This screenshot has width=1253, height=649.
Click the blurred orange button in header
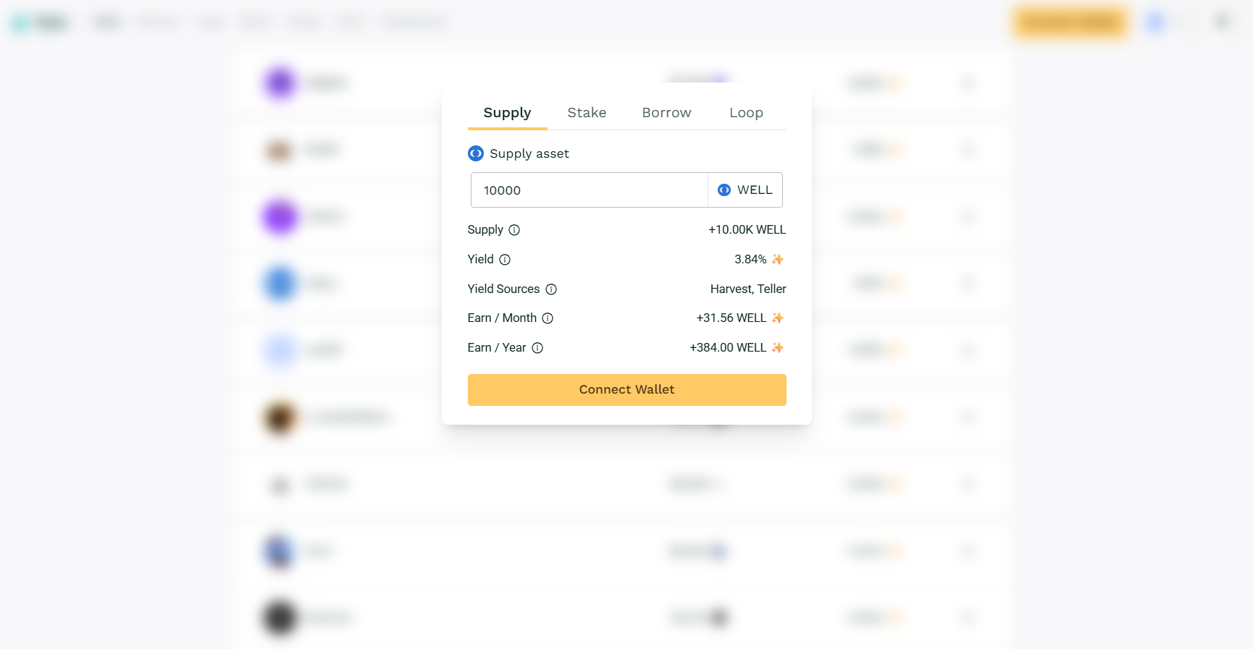[1070, 22]
